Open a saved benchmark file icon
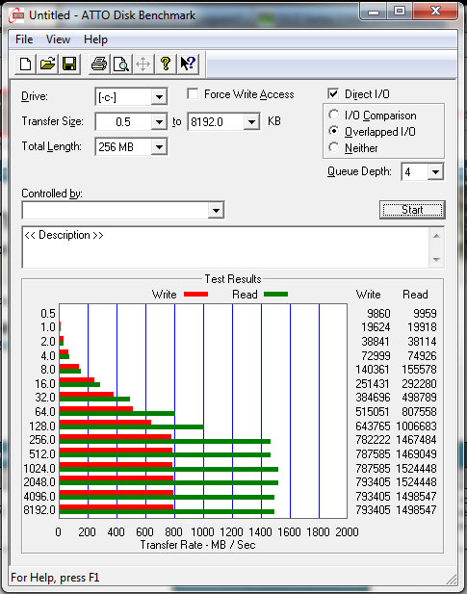 (47, 65)
